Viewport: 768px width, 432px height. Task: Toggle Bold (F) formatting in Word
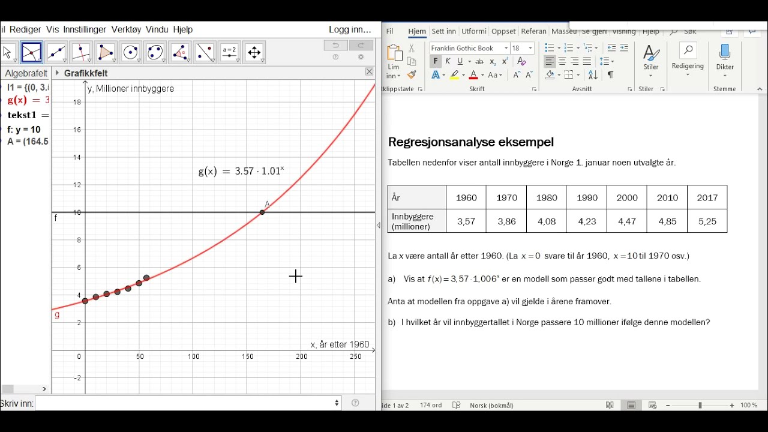coord(436,62)
